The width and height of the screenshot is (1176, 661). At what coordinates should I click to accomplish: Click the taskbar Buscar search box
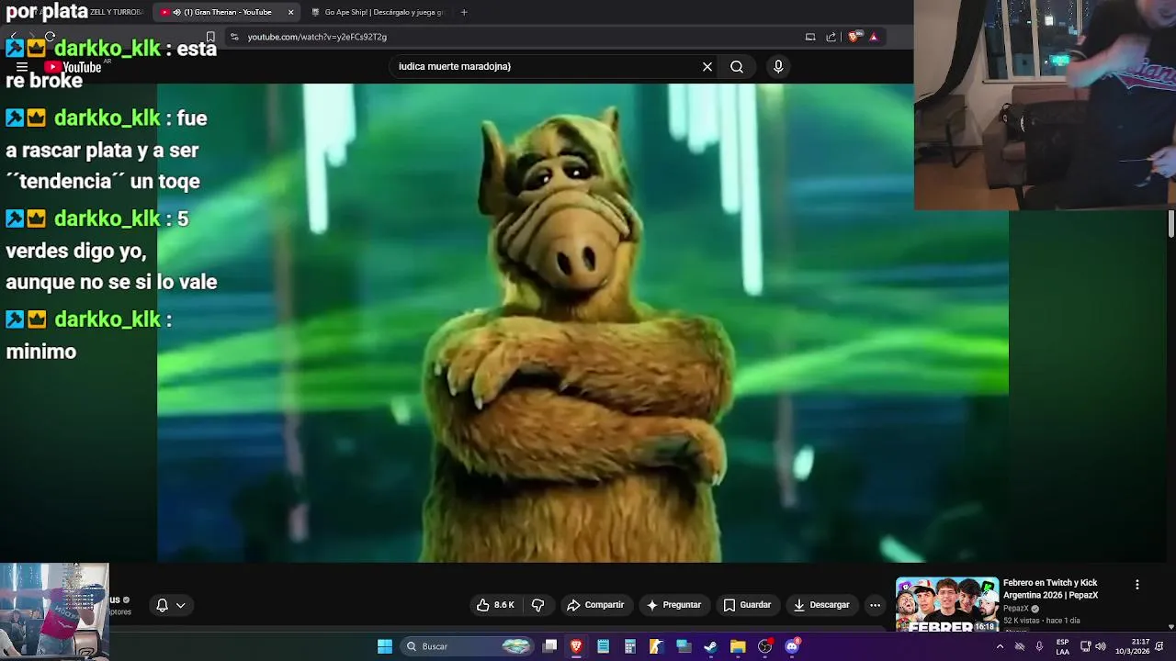click(469, 646)
